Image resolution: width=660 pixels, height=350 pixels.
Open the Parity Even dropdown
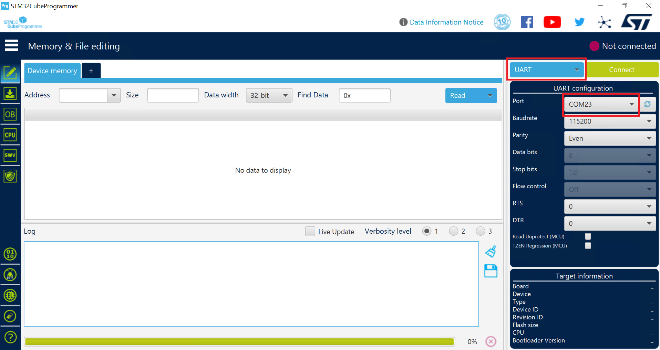click(x=610, y=138)
